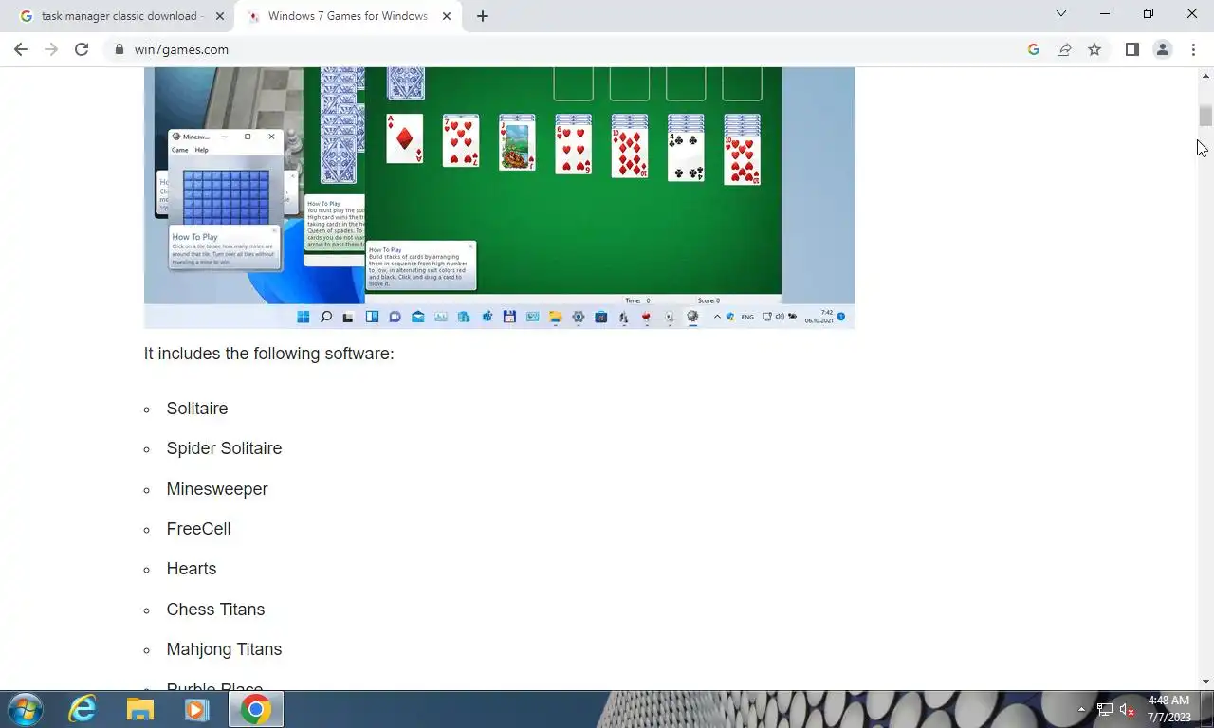Click scrollbar up arrow
Viewport: 1214px width, 728px height.
point(1206,75)
